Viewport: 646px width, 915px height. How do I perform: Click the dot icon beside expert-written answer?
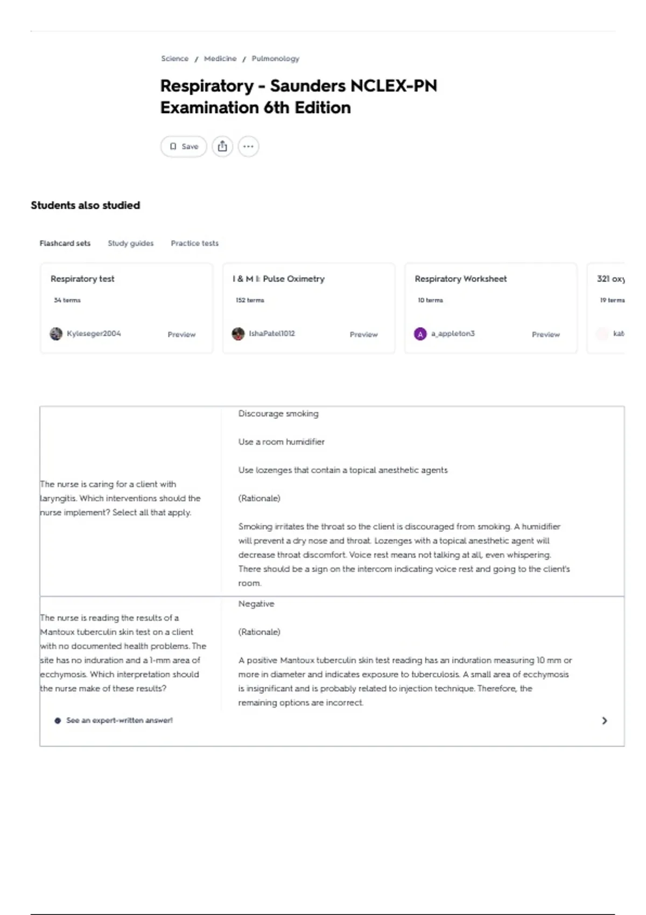coord(58,721)
